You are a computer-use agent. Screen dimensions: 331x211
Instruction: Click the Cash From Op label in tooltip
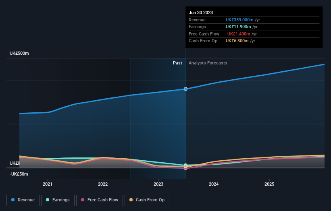click(x=203, y=41)
